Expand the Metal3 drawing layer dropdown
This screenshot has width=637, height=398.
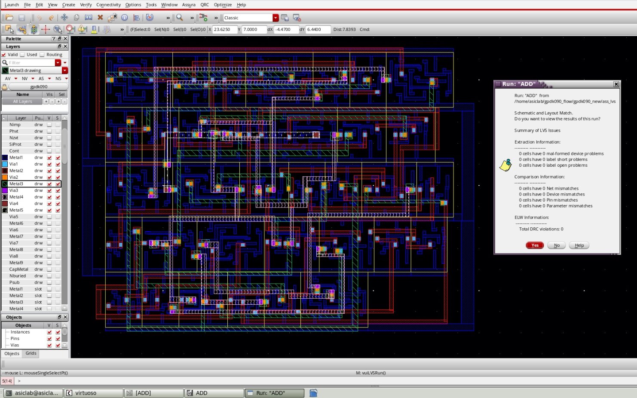pos(65,70)
